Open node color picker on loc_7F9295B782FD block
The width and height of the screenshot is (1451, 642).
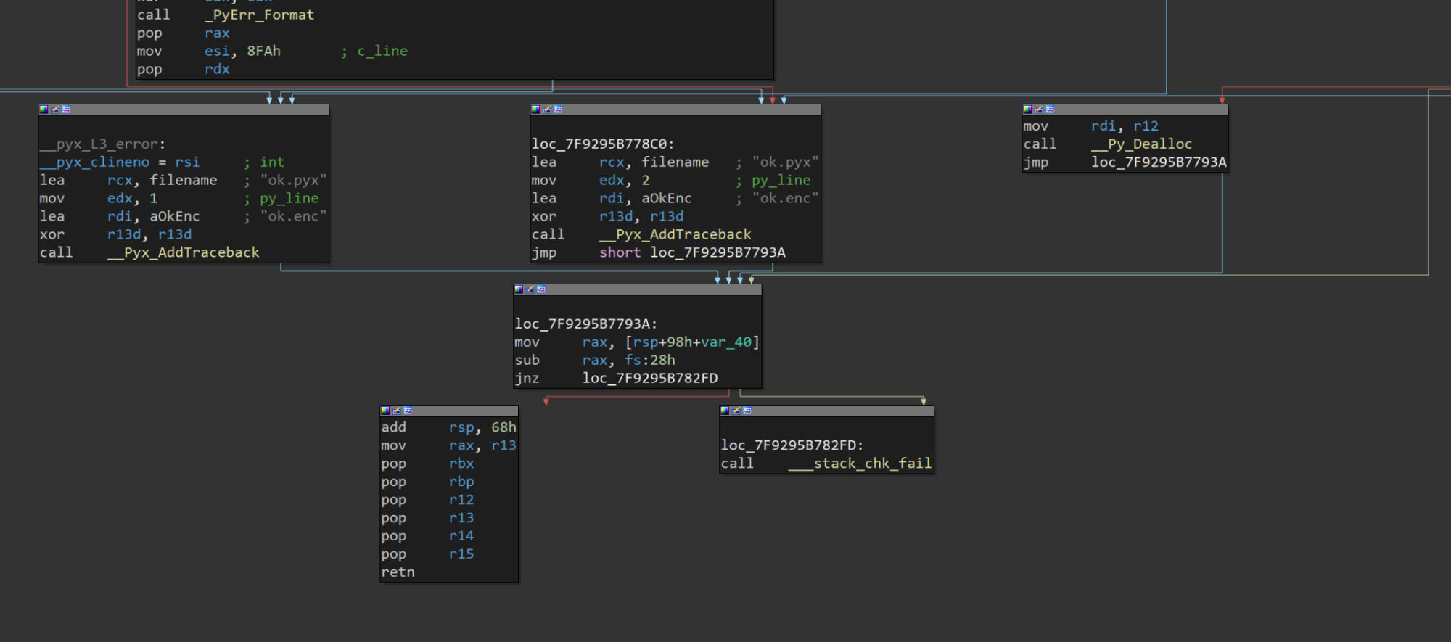pyautogui.click(x=725, y=411)
